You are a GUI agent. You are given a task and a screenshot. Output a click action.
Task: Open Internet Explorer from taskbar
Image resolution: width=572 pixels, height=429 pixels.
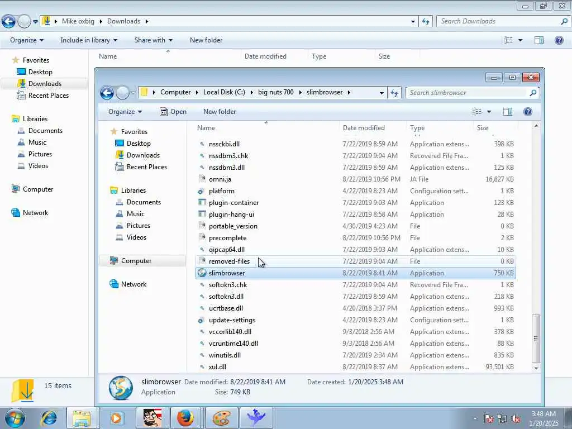point(49,418)
